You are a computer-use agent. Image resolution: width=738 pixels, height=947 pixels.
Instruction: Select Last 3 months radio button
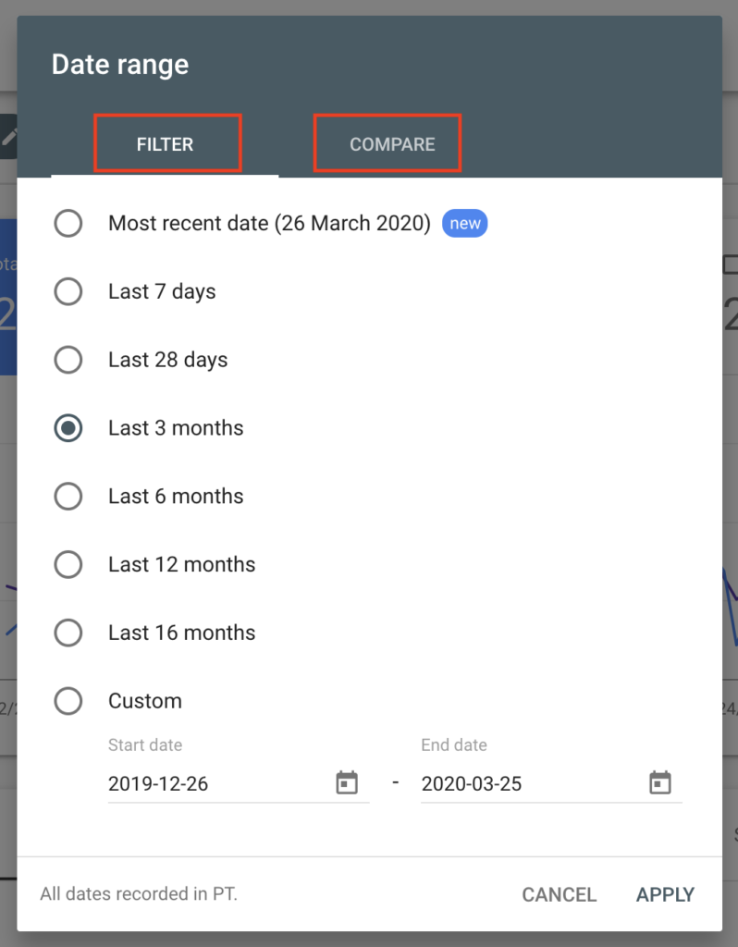point(68,427)
